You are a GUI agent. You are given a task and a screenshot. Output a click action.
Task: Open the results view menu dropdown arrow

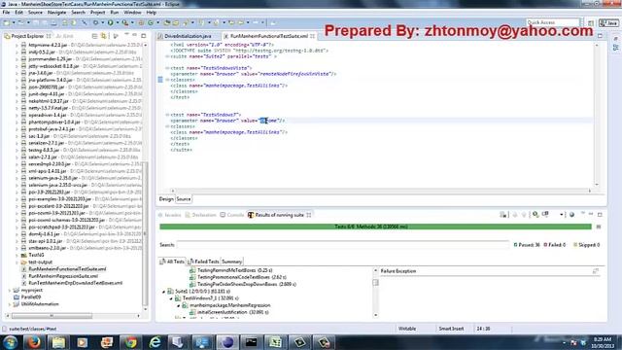click(562, 215)
